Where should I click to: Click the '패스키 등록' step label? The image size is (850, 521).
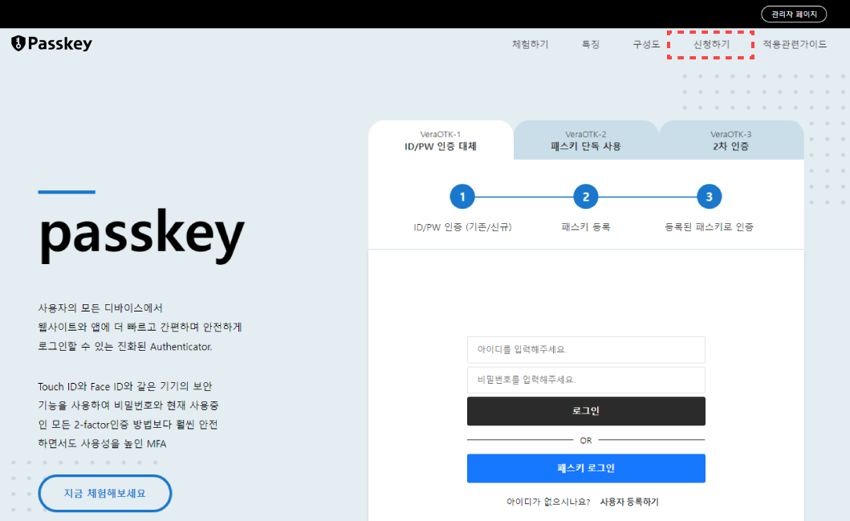pos(586,227)
